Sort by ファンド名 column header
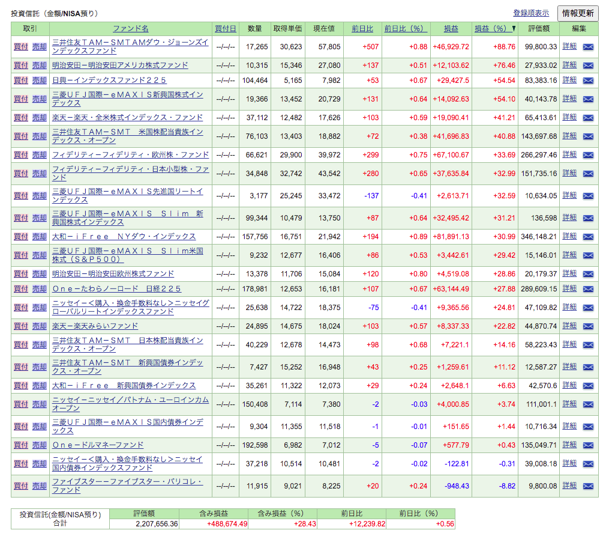This screenshot has width=609, height=536. (131, 28)
